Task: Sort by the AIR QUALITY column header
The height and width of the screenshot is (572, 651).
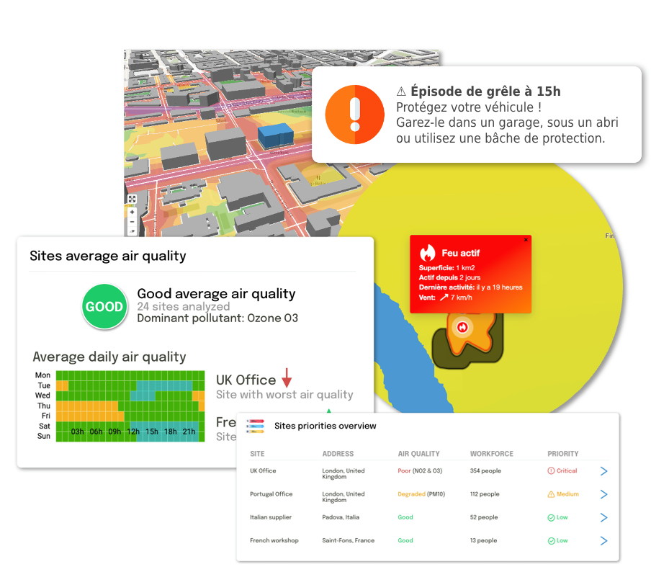Action: (x=418, y=454)
